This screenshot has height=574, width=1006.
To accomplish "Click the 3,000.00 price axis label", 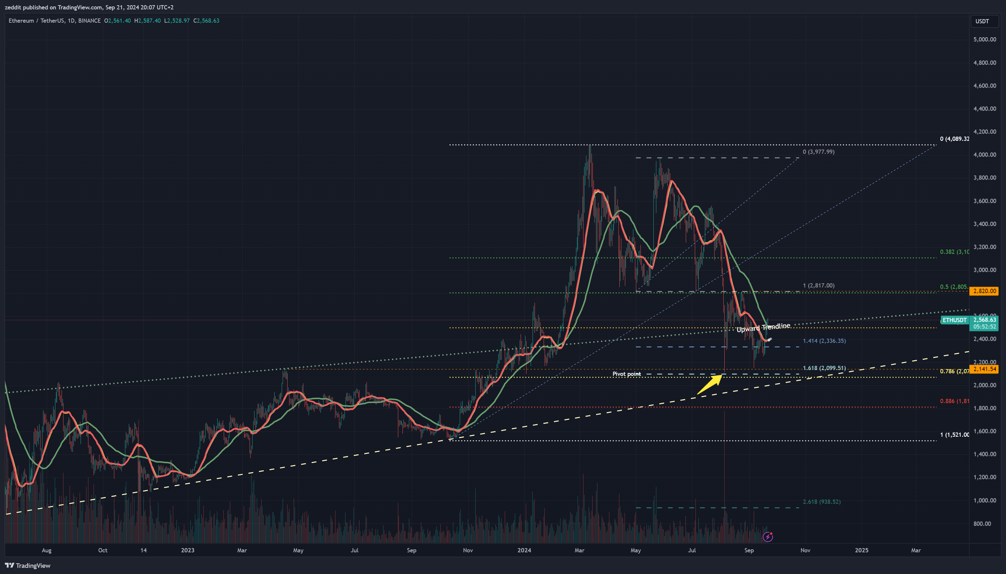I will tap(984, 270).
